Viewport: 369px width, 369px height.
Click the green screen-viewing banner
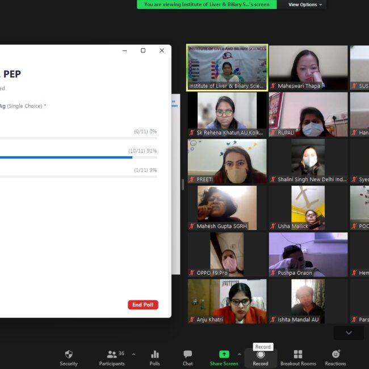click(207, 5)
